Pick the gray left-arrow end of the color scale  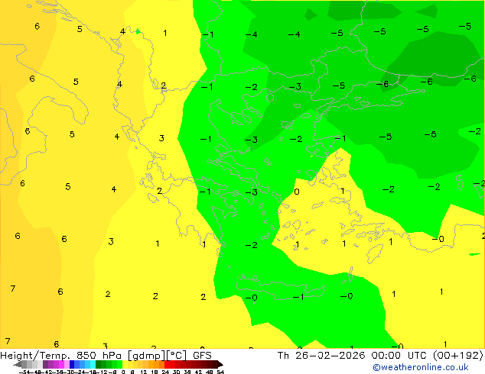pyautogui.click(x=18, y=364)
